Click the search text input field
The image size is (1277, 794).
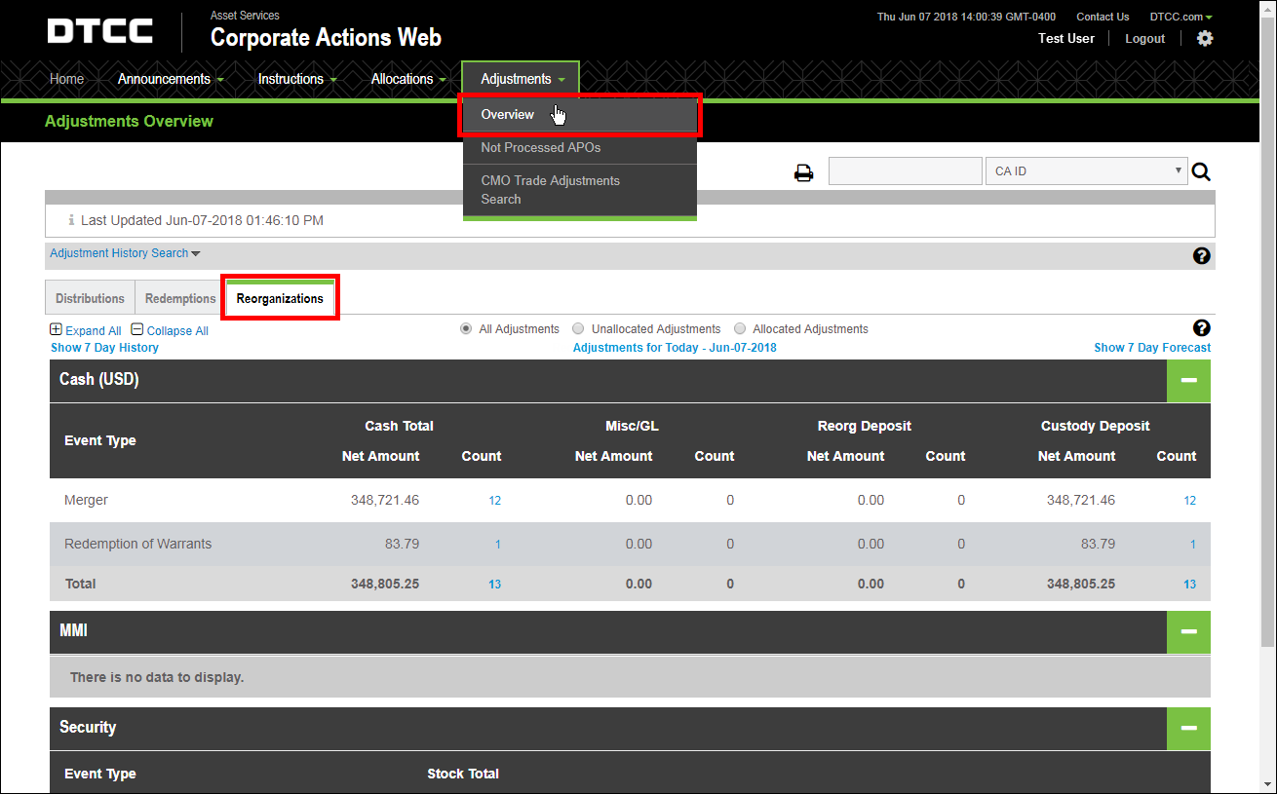(x=905, y=171)
